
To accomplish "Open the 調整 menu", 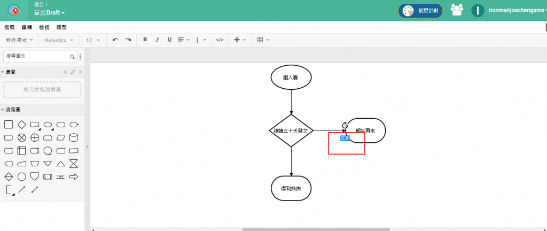I will pos(61,27).
